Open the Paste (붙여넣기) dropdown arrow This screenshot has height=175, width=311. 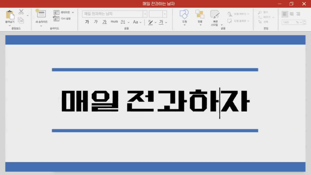(10, 26)
